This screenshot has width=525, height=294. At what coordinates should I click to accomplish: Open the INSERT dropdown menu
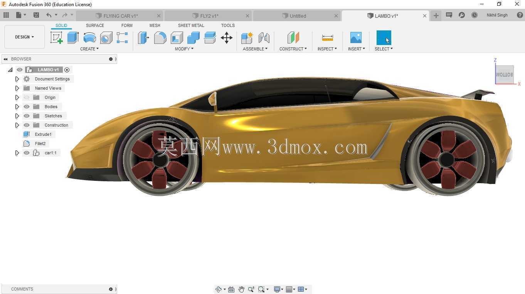point(357,49)
